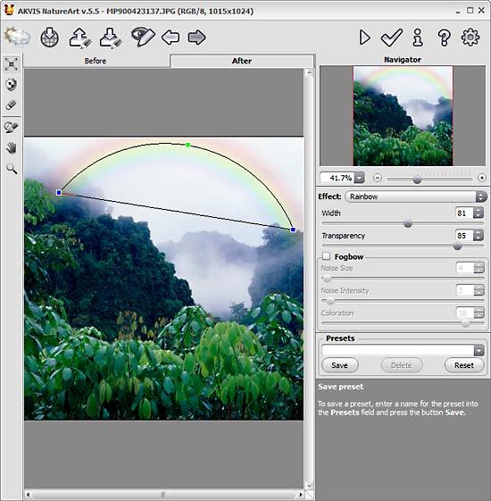Save image using the upload arrow icon
491x501 pixels.
click(80, 38)
